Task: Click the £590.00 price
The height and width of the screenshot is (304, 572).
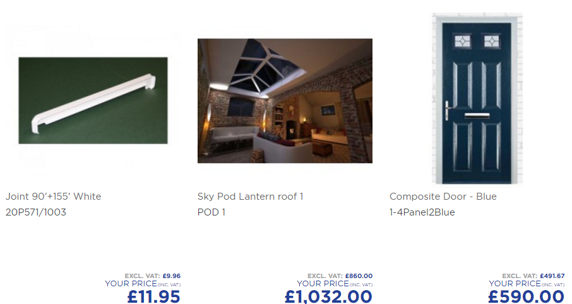Action: tap(527, 296)
